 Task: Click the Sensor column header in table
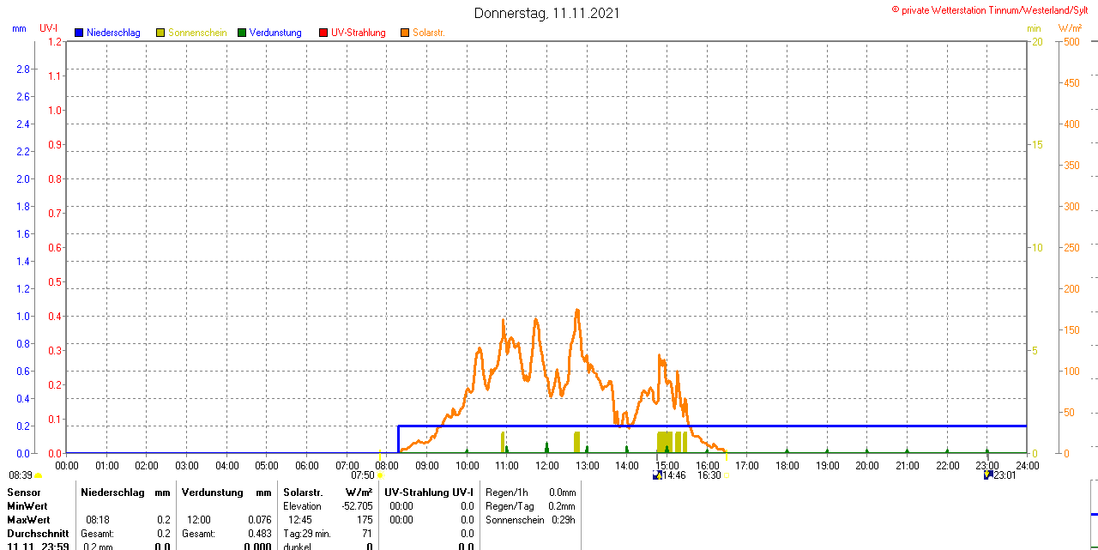[23, 493]
